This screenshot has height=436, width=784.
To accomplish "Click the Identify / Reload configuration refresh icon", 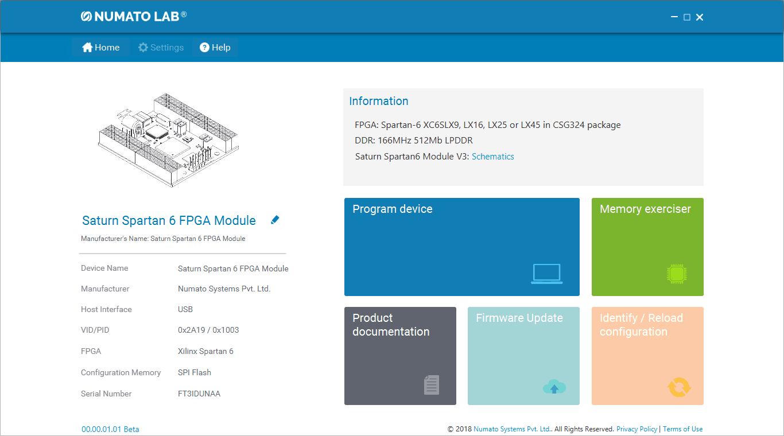I will point(680,386).
